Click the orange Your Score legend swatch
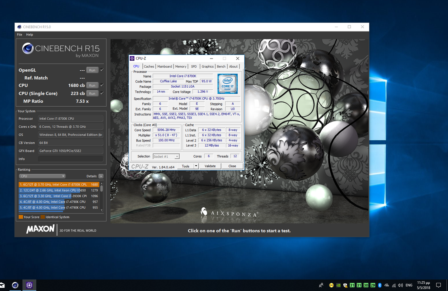Image resolution: width=448 pixels, height=291 pixels. (21, 217)
